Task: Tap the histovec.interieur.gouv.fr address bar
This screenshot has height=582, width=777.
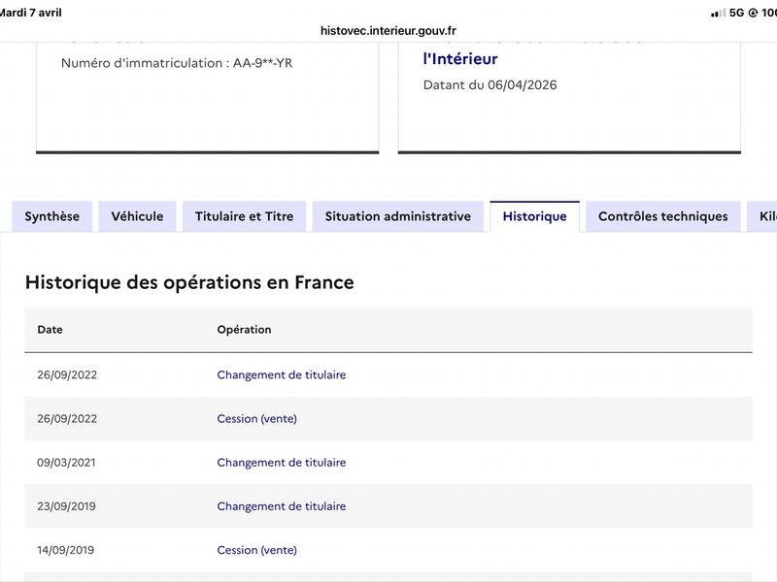Action: (388, 30)
